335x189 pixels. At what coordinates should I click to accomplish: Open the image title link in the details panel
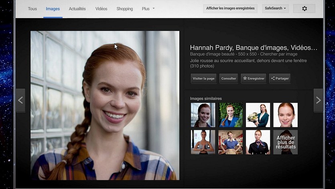[x=253, y=47]
